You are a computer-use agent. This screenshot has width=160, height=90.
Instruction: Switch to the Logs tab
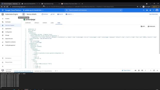tap(52, 23)
